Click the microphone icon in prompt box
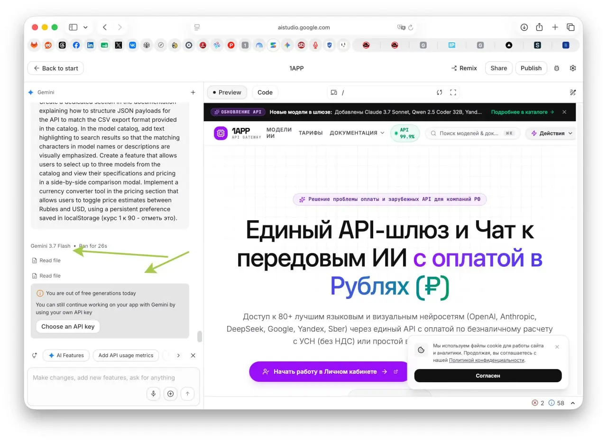The width and height of the screenshot is (607, 441). click(153, 394)
